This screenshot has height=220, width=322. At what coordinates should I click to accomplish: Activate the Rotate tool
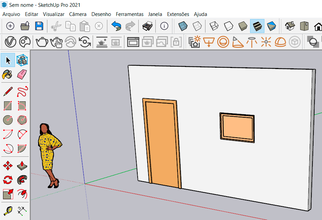(x=8, y=180)
